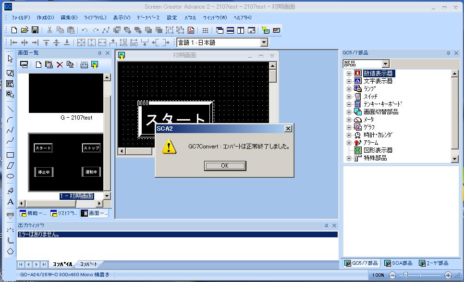464x282 pixels.
Task: Click the red X delete icon in 画面一覧
Action: 60,65
